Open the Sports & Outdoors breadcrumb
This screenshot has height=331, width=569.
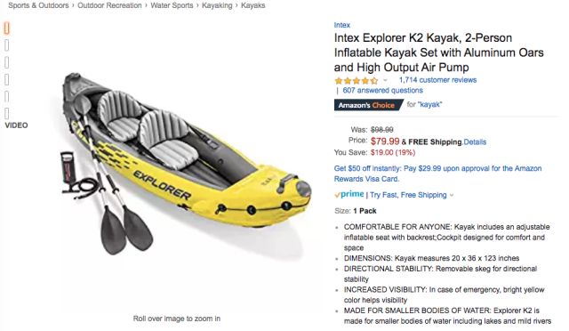pos(38,5)
